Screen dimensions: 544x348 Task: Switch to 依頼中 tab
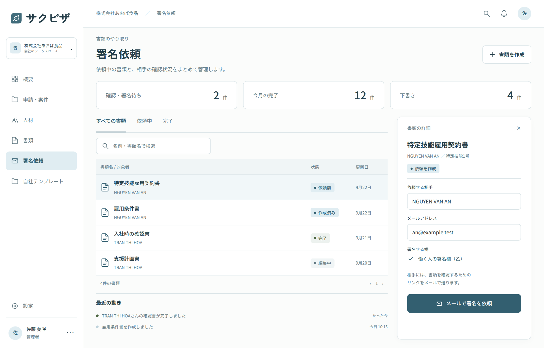(x=144, y=121)
